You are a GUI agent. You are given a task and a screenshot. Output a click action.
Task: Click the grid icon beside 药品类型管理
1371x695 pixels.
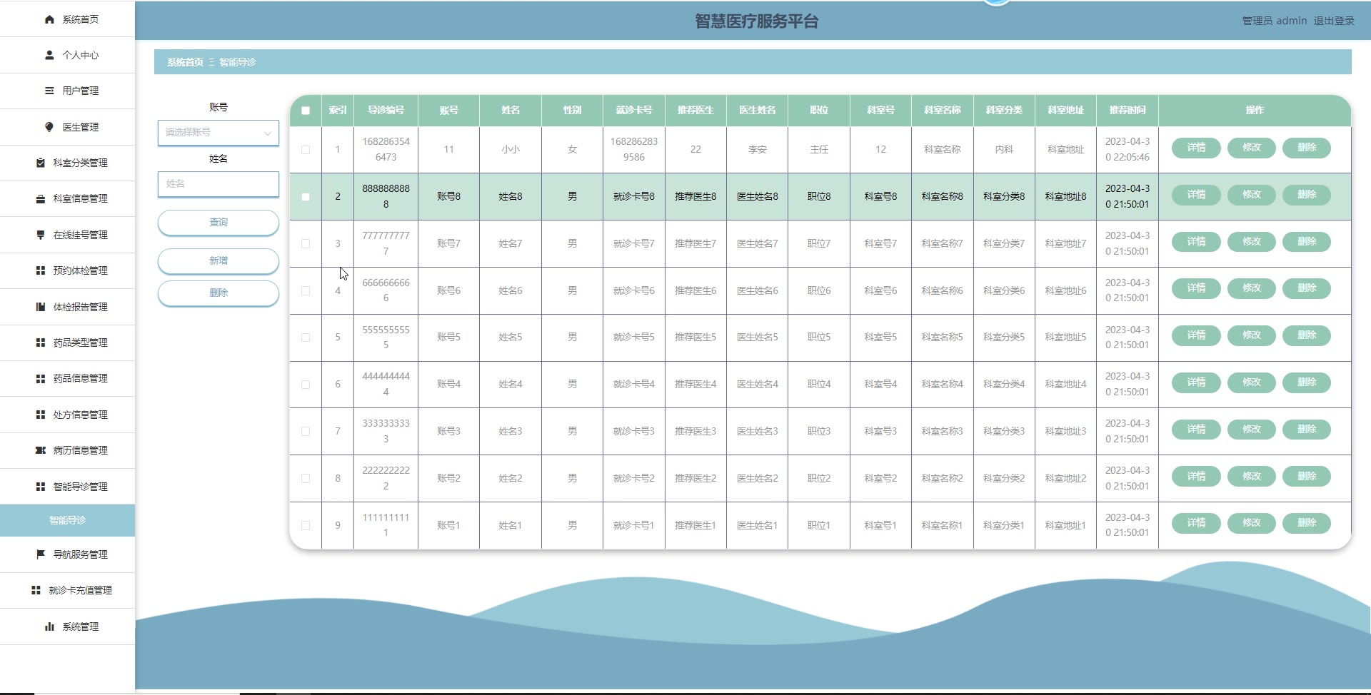pyautogui.click(x=41, y=343)
